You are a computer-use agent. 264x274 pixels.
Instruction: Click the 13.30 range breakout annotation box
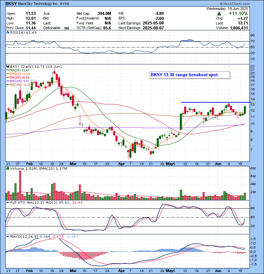[x=190, y=75]
